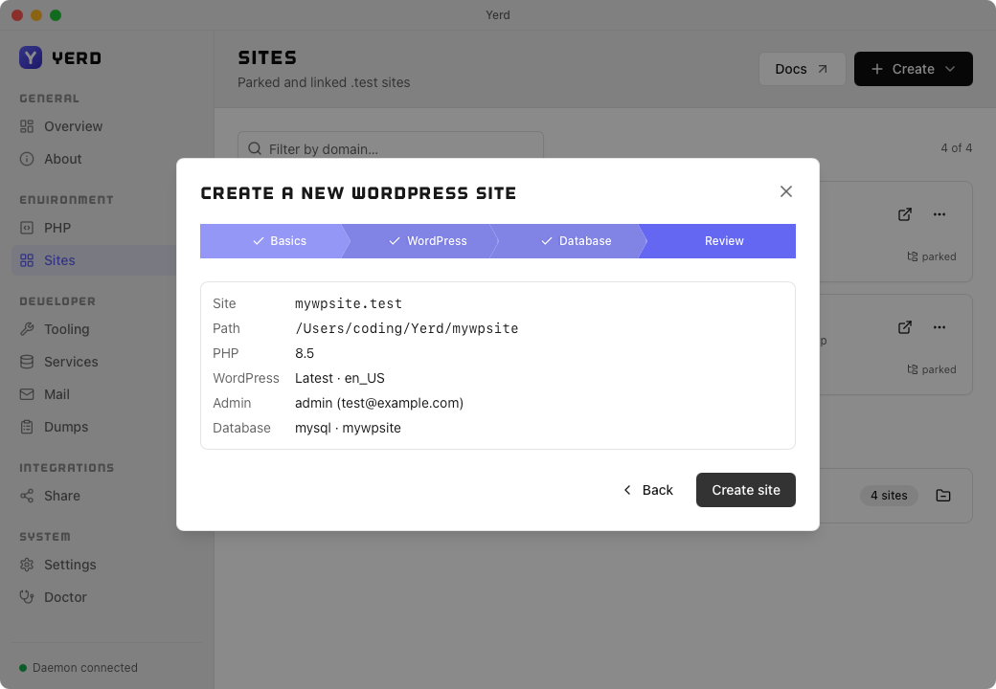Screen dimensions: 996x689
Task: Click the Share nodes icon
Action: point(27,496)
